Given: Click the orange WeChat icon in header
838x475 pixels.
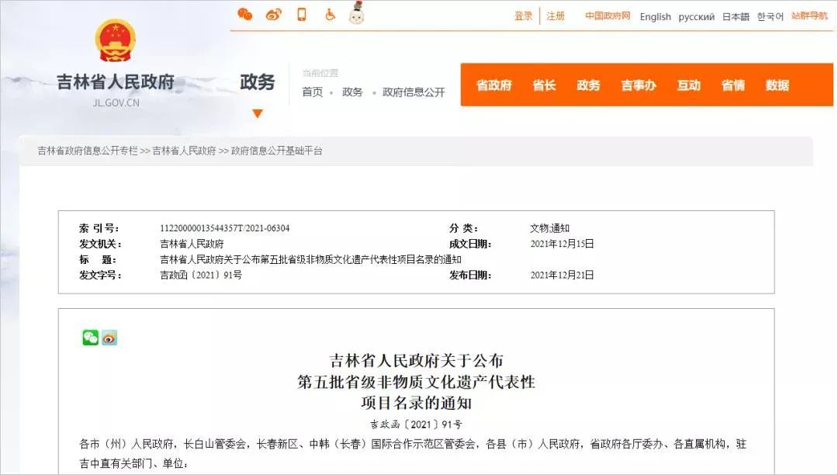Looking at the screenshot, I should 245,15.
